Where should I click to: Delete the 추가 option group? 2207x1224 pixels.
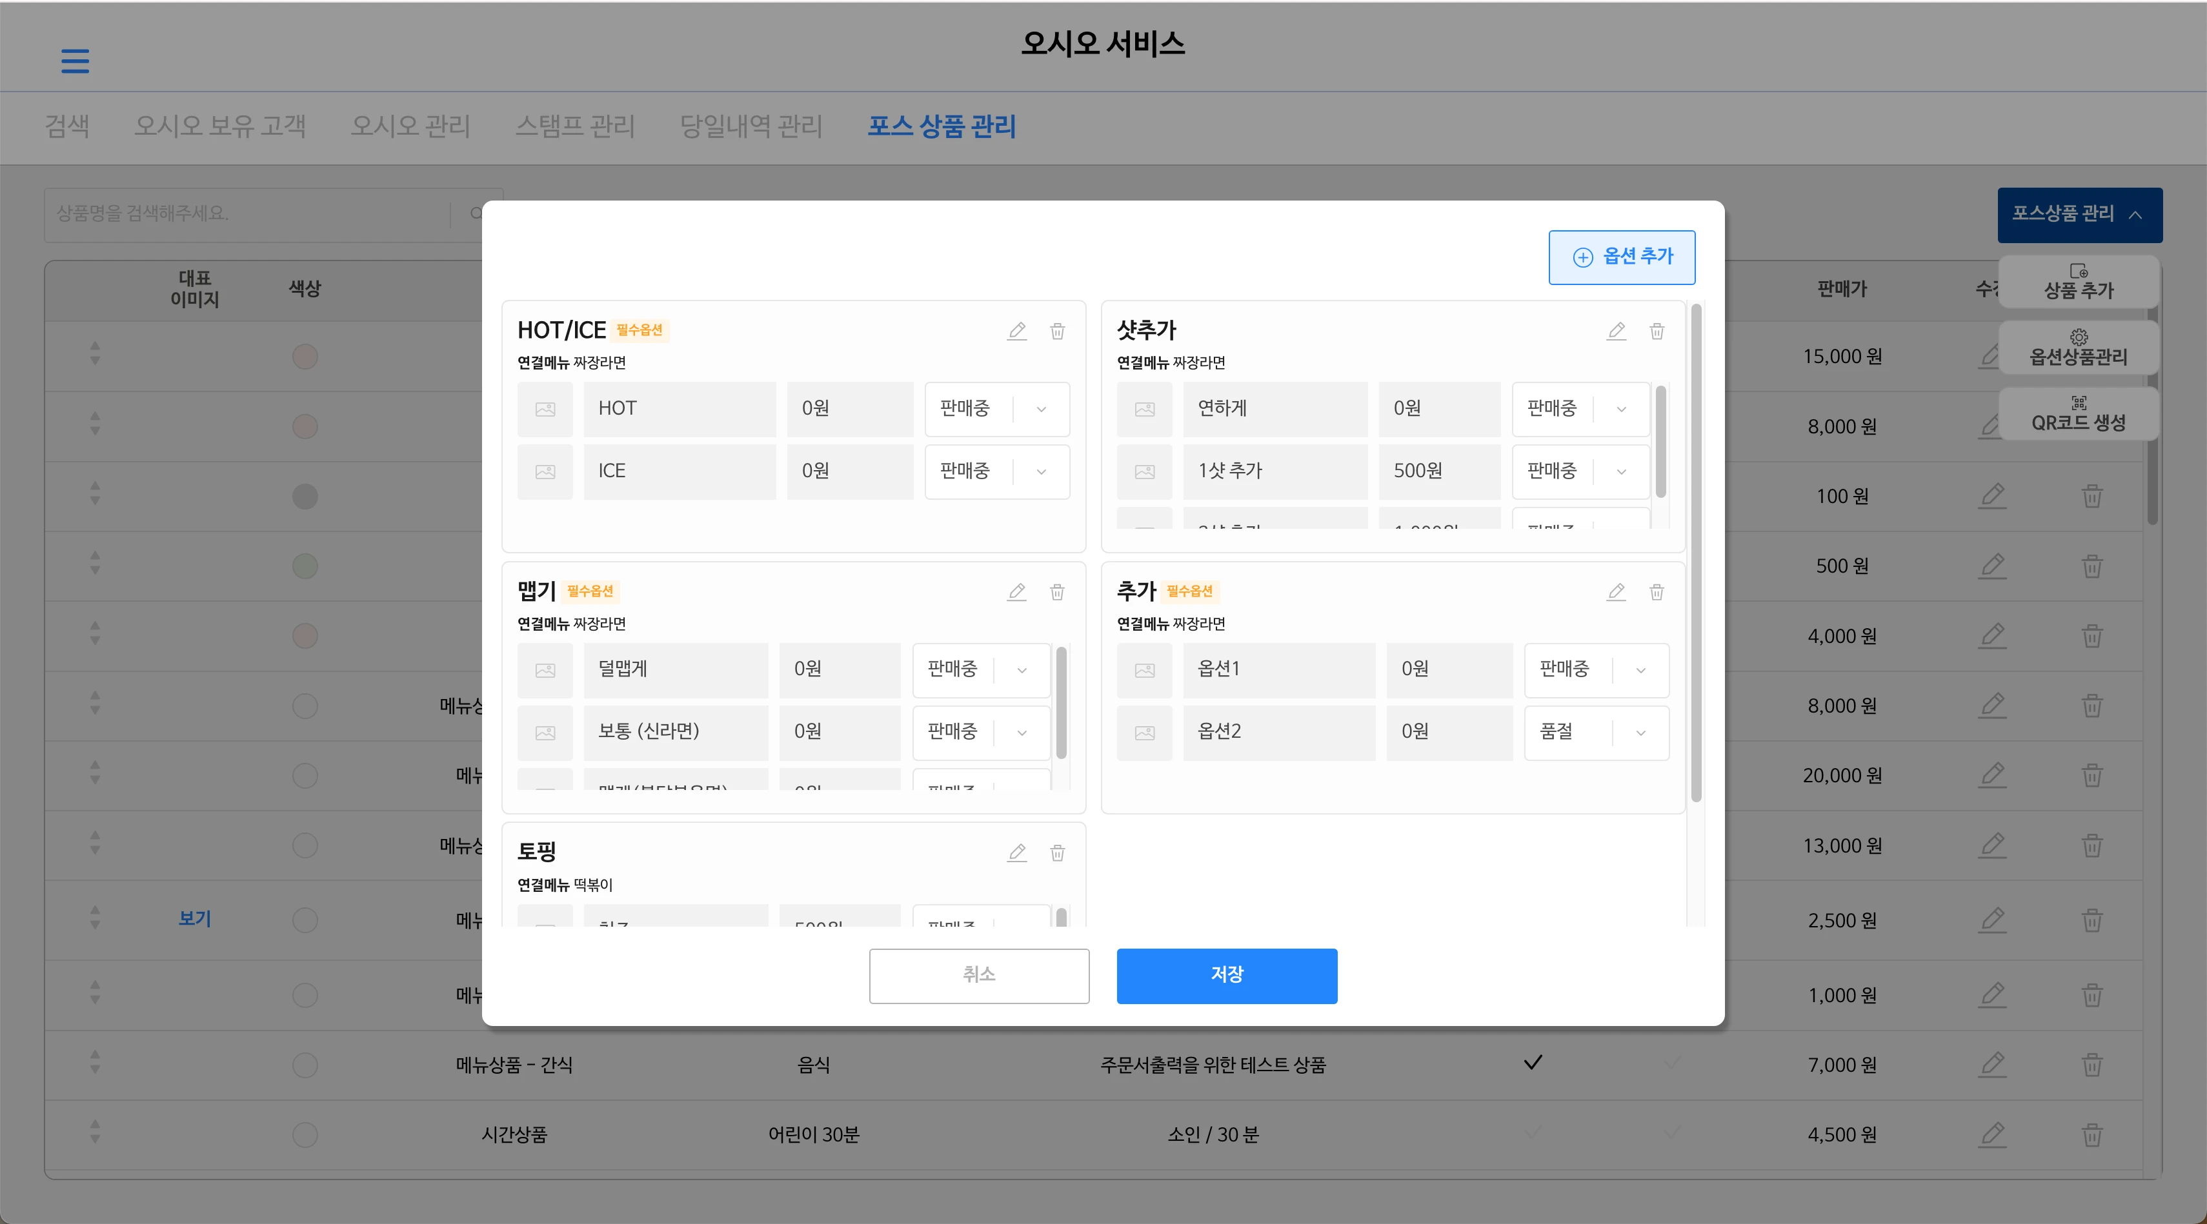point(1657,591)
